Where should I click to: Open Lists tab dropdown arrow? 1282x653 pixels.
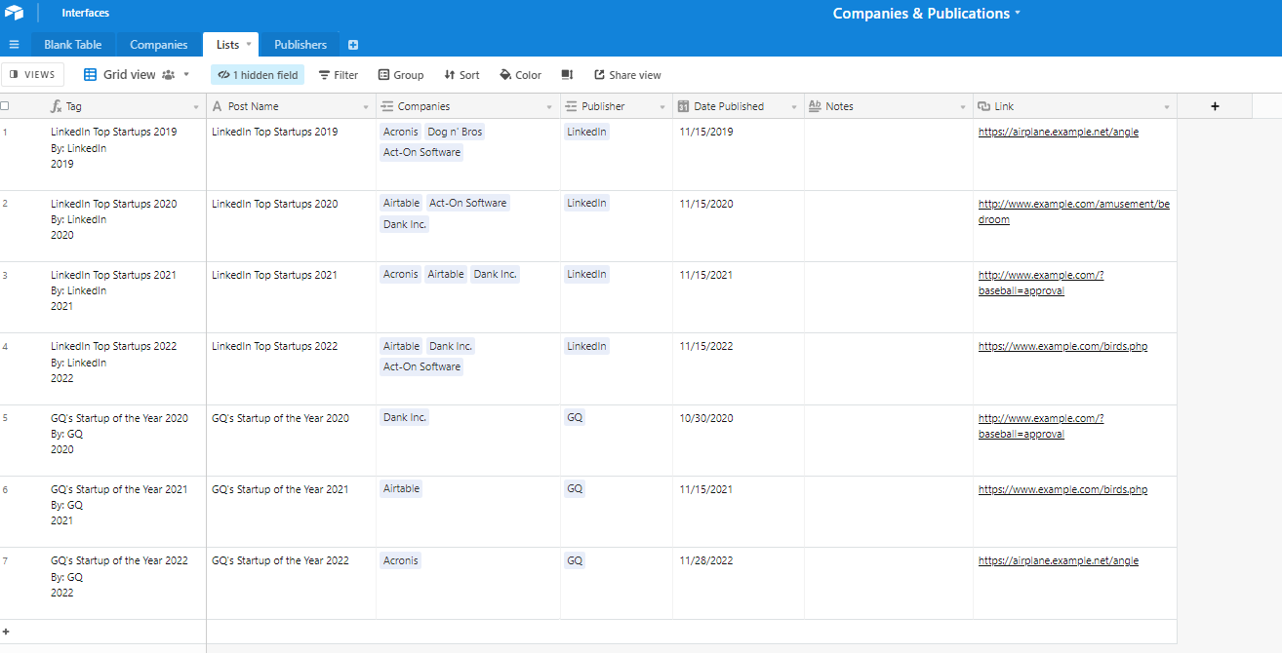pos(249,45)
